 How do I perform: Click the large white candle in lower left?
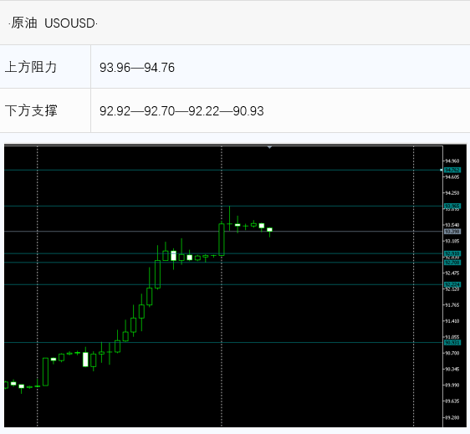(x=85, y=360)
